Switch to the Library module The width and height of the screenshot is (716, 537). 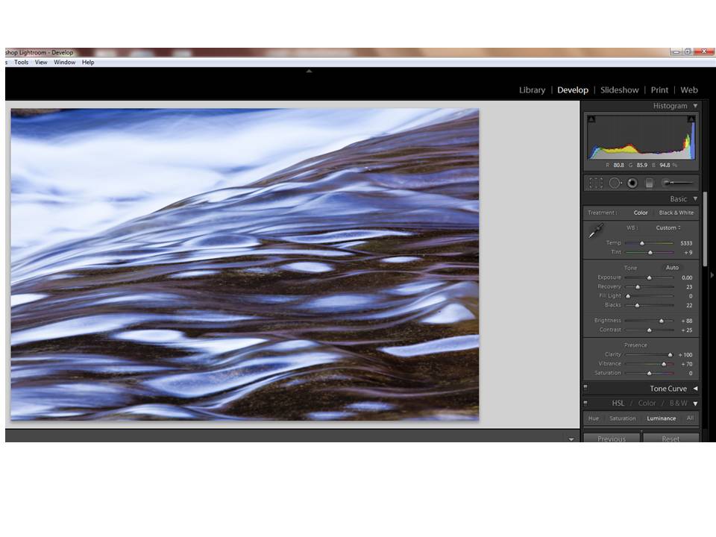(x=532, y=90)
